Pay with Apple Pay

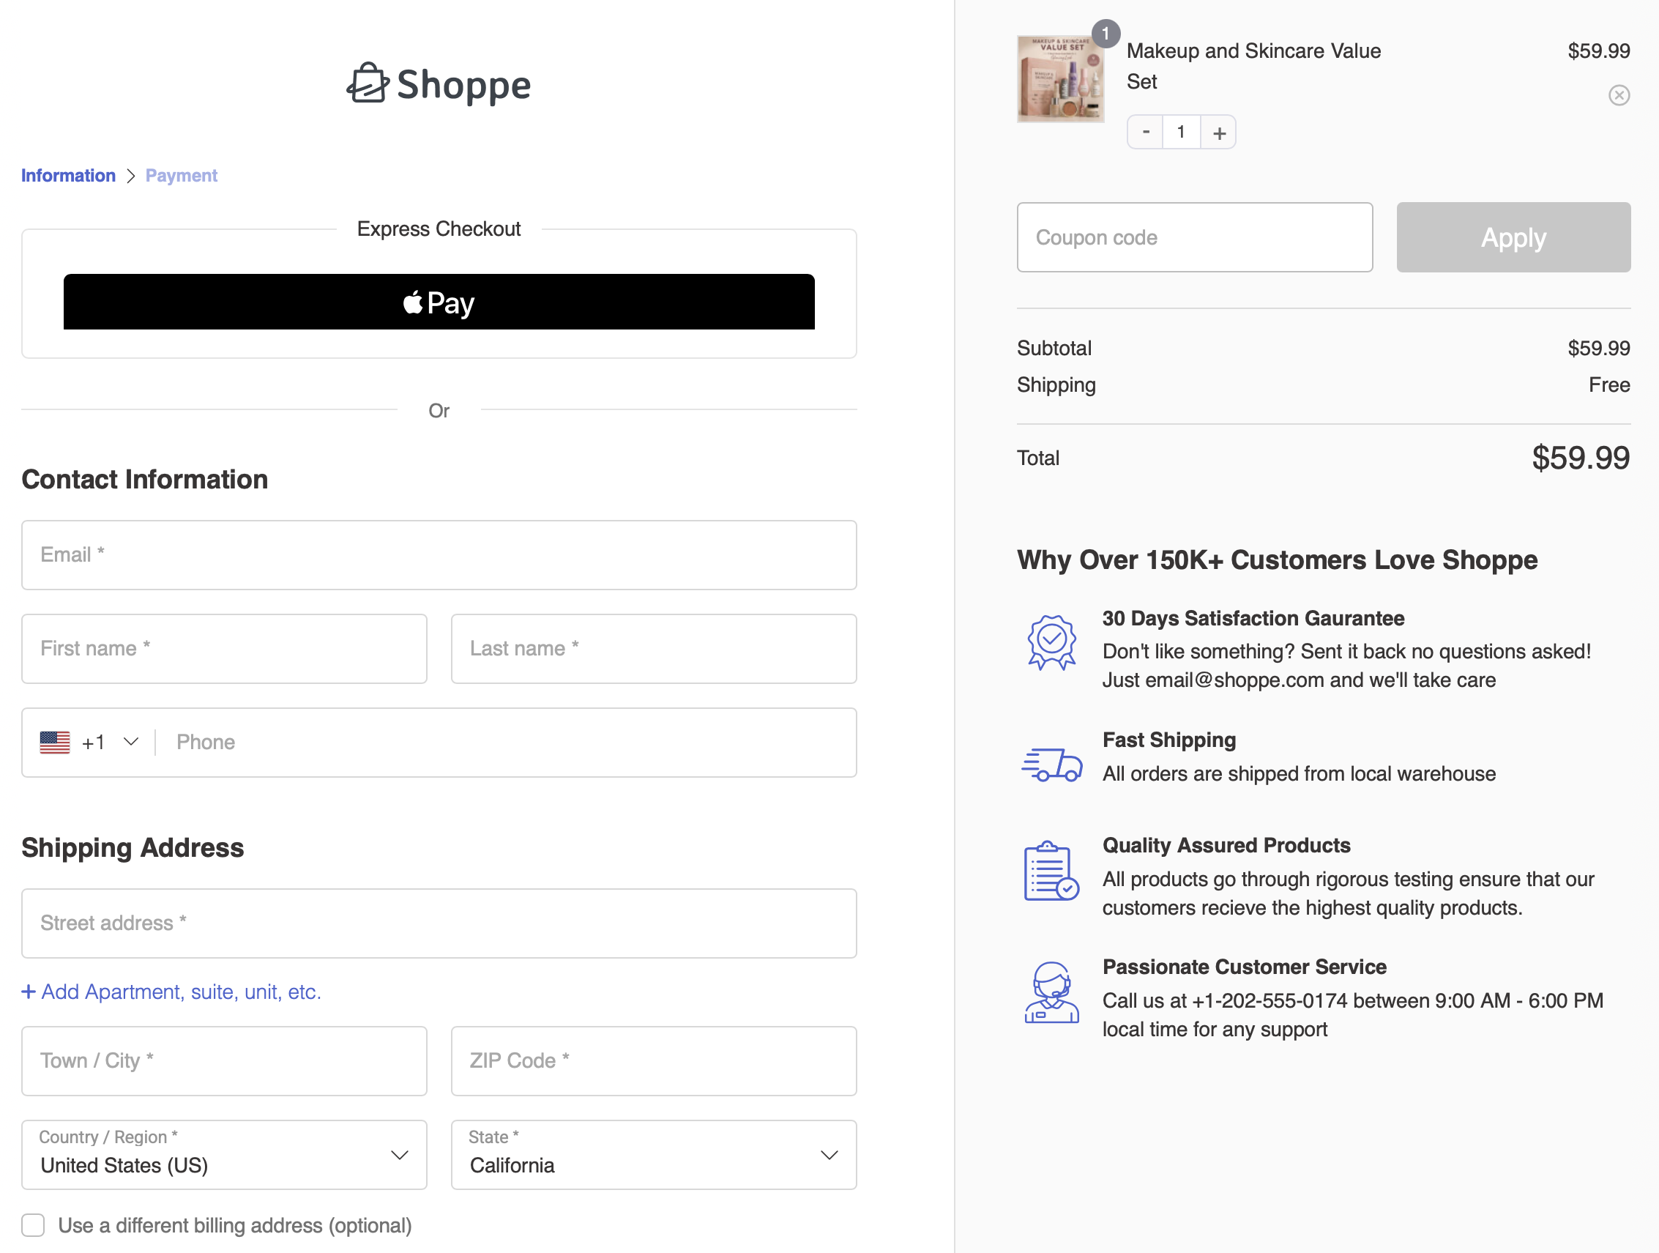[439, 302]
